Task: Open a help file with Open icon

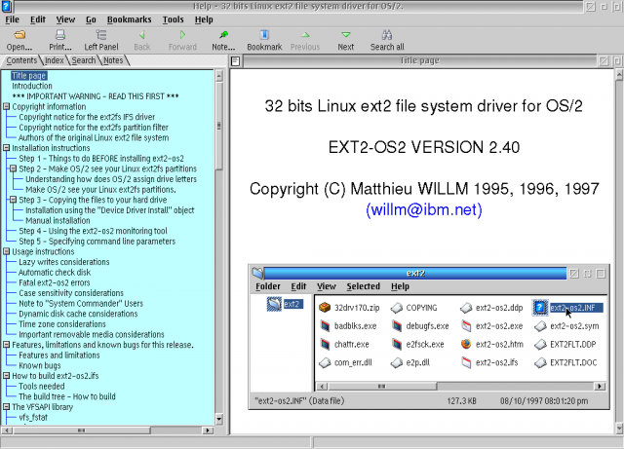Action: pyautogui.click(x=19, y=35)
